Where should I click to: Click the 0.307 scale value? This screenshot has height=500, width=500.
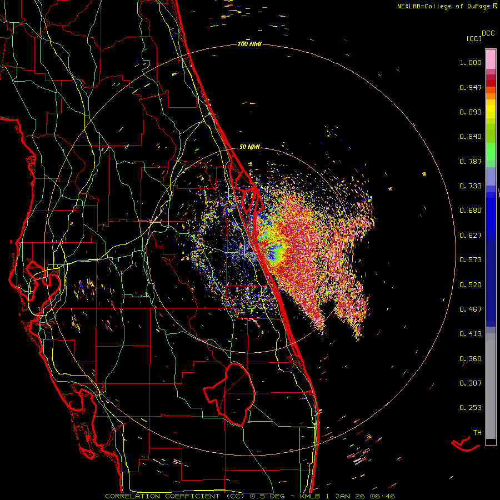tap(471, 383)
